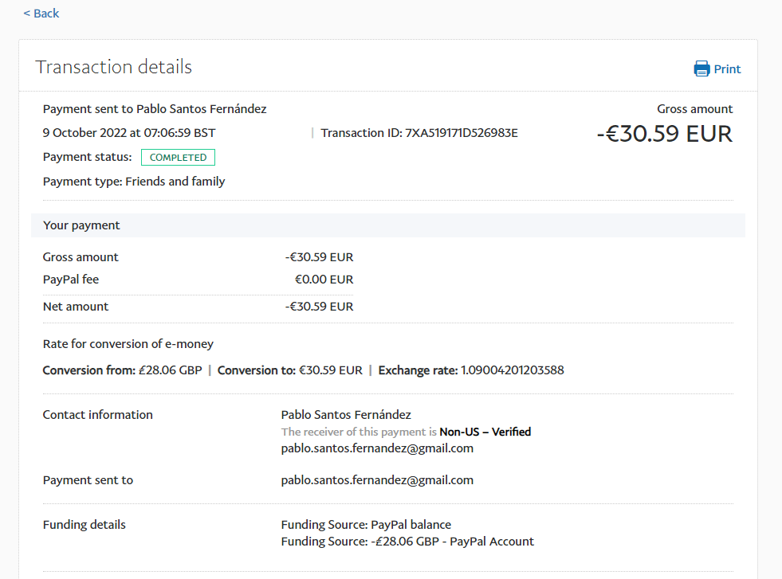The width and height of the screenshot is (782, 579).
Task: Click the Your payment section header
Action: (81, 225)
